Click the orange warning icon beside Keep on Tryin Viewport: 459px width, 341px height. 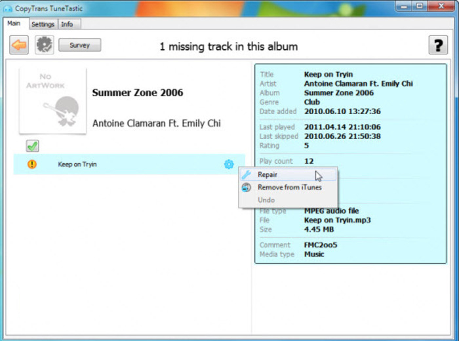tap(32, 164)
